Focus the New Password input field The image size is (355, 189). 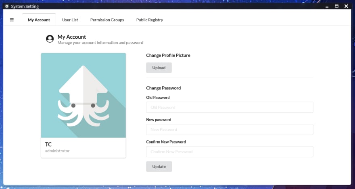tap(230, 129)
